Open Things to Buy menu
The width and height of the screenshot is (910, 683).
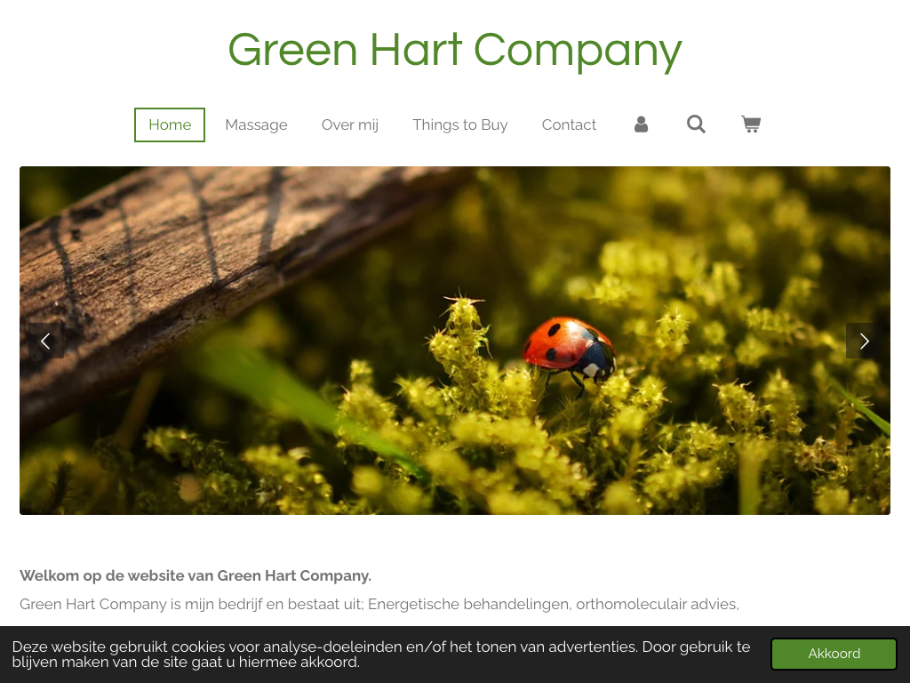[459, 125]
